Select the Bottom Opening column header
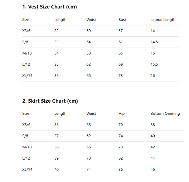The height and width of the screenshot is (182, 189). pyautogui.click(x=165, y=114)
